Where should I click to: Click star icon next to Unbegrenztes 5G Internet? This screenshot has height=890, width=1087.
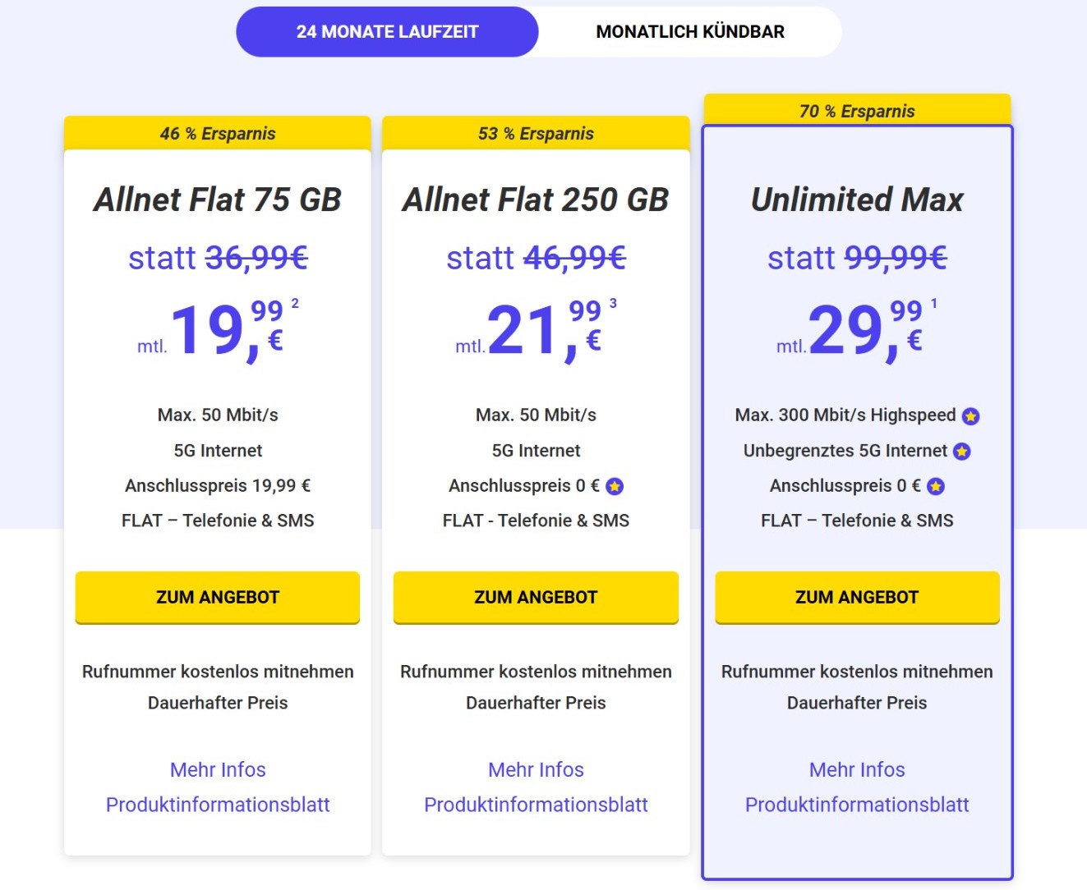[962, 452]
